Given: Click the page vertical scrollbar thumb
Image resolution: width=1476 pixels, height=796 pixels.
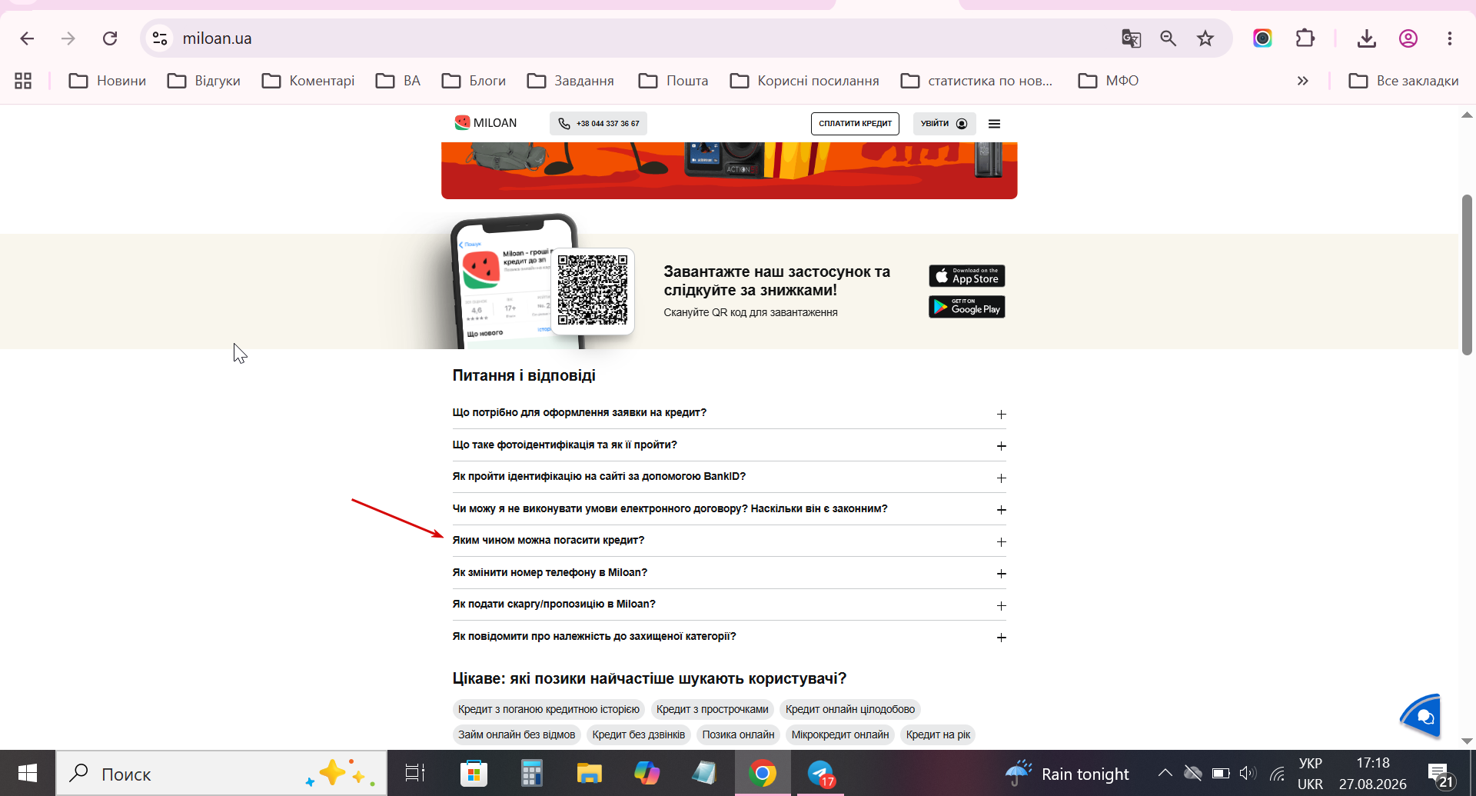Looking at the screenshot, I should click(1467, 275).
